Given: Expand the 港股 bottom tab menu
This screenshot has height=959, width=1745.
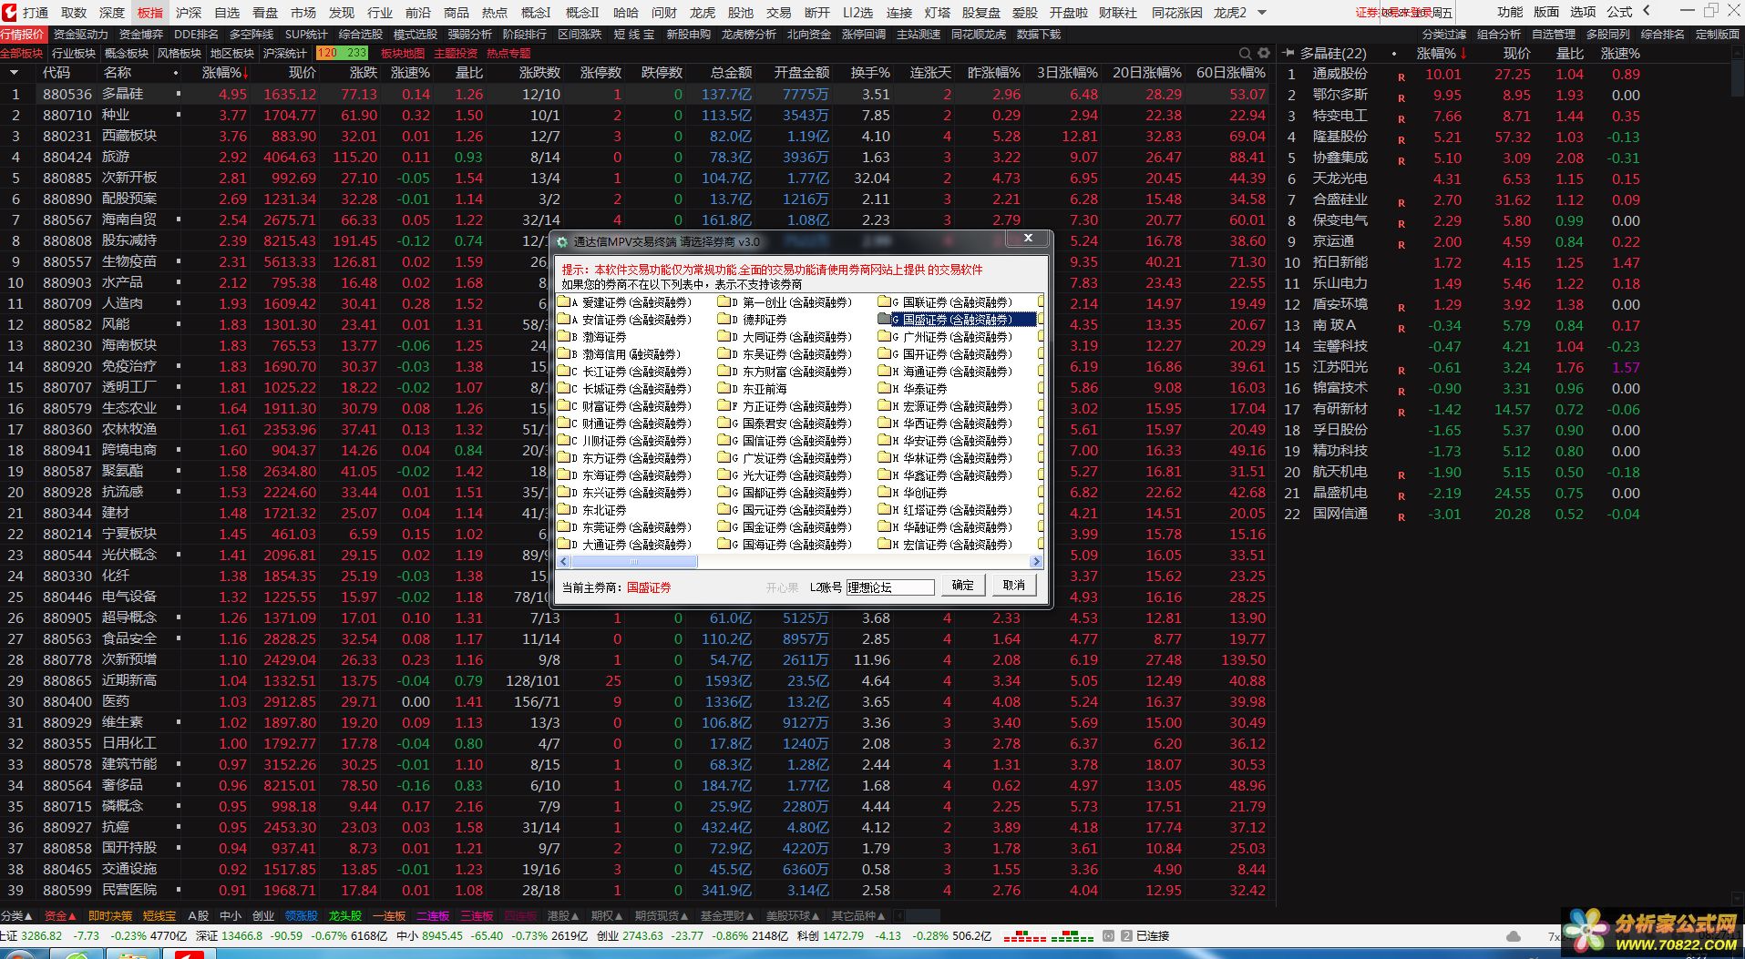Looking at the screenshot, I should tap(563, 915).
